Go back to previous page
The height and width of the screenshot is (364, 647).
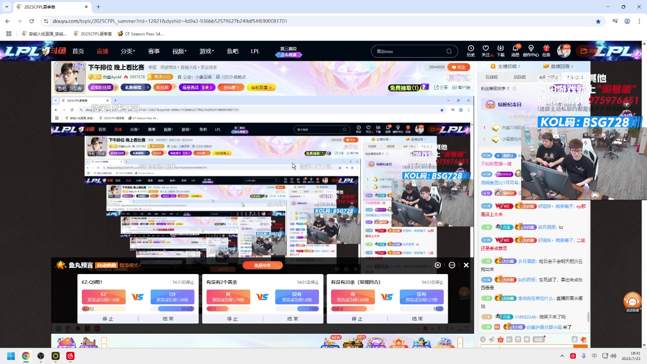pos(8,21)
